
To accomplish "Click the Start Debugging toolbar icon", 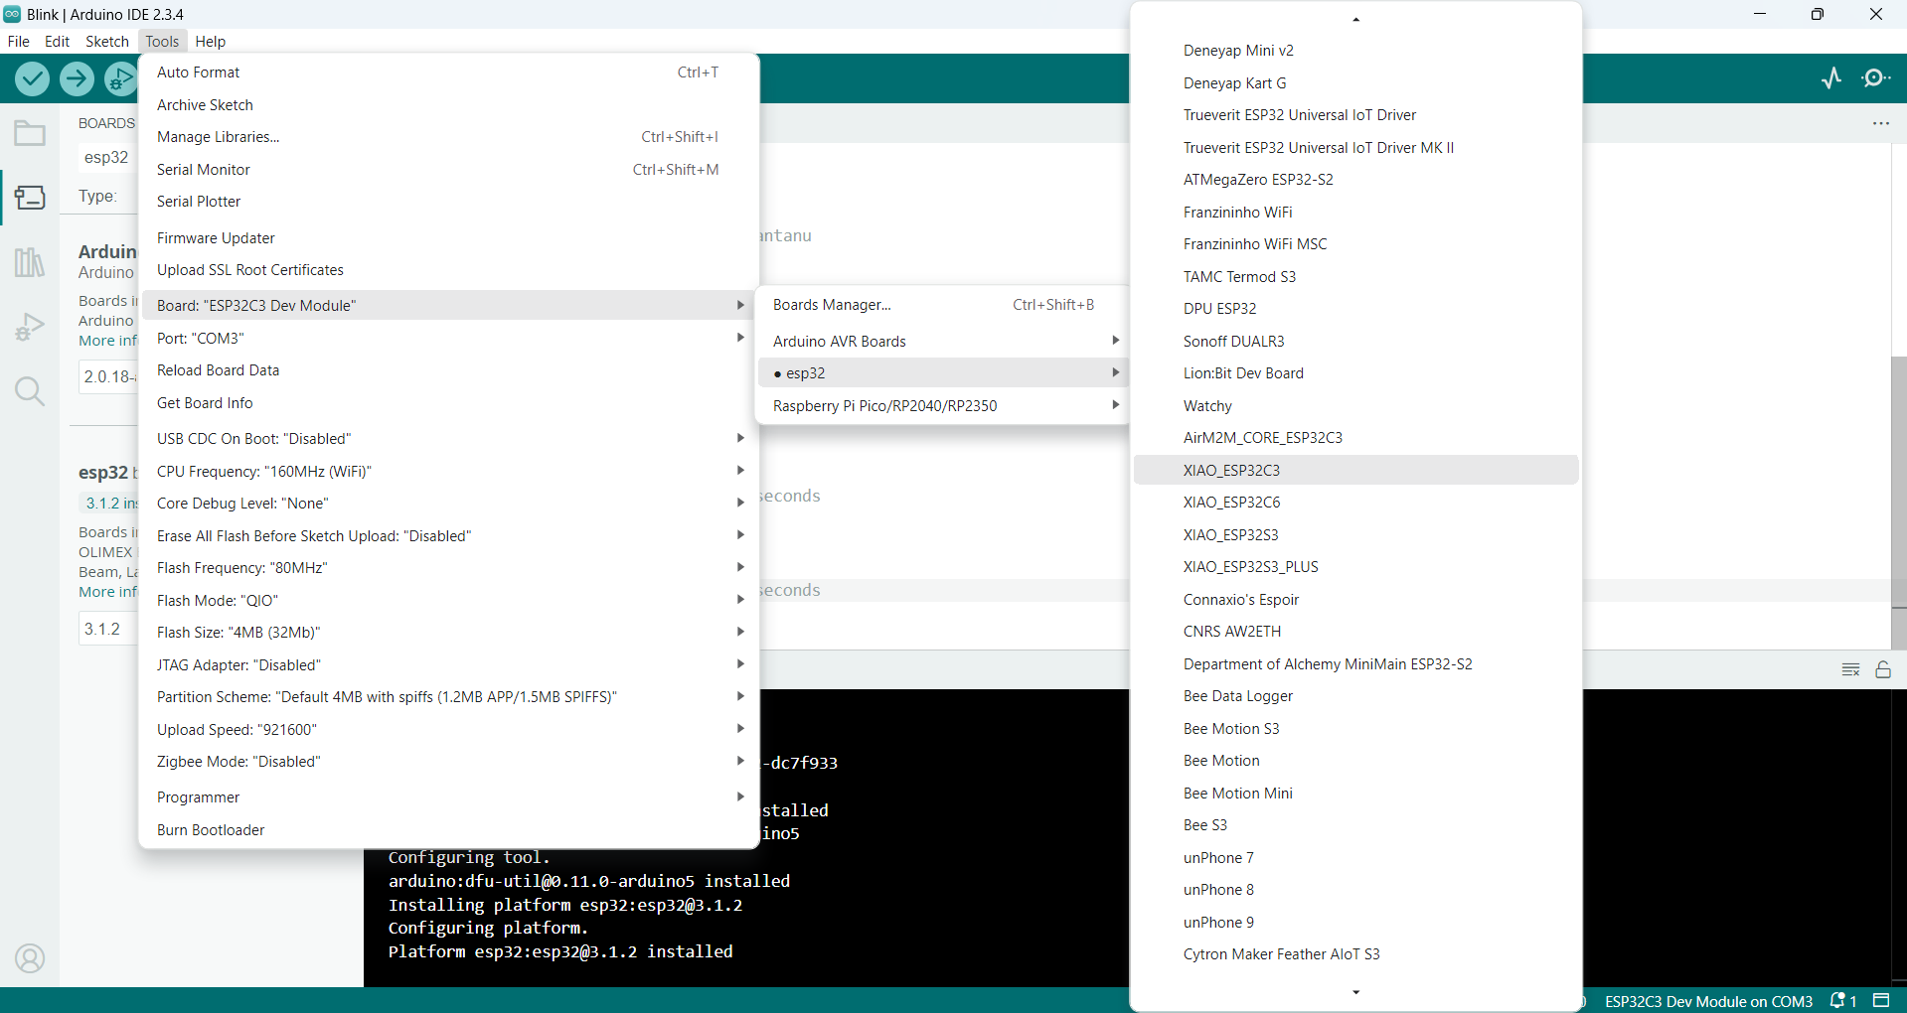I will [x=120, y=78].
